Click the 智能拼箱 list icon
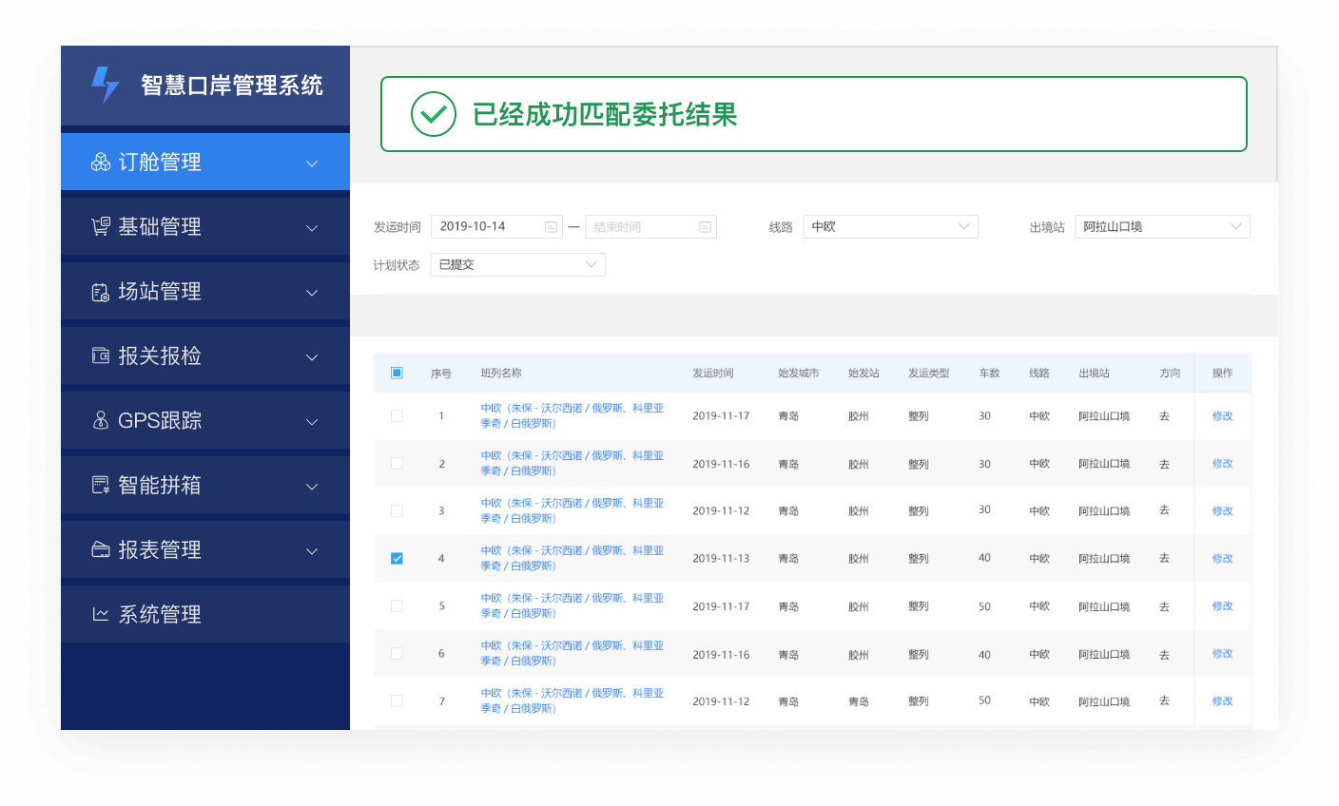 (101, 486)
